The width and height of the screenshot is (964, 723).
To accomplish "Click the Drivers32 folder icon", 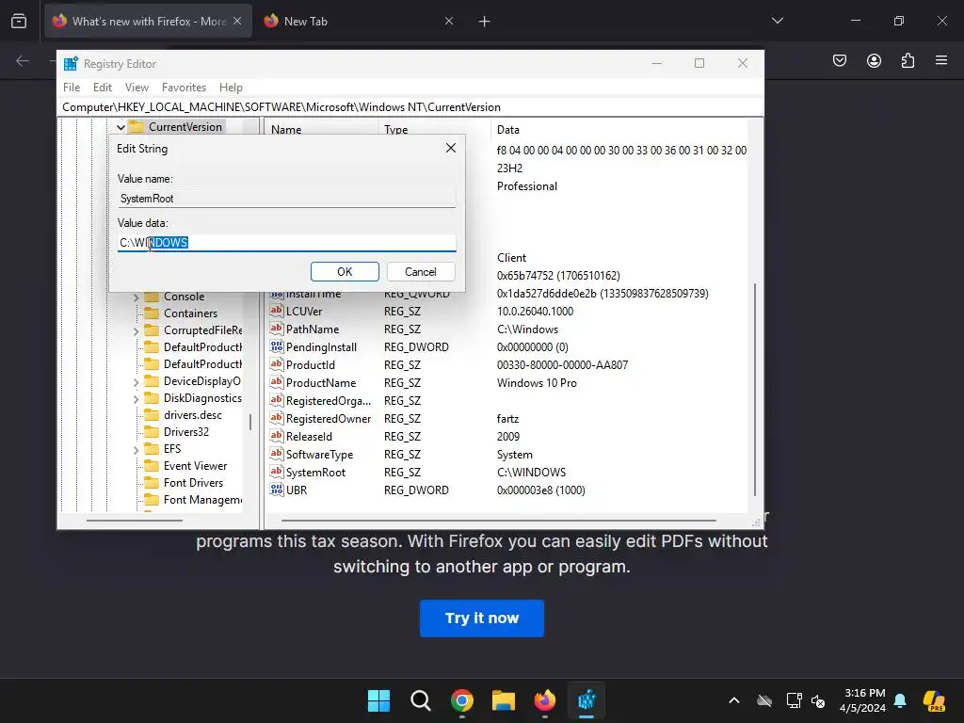I will click(152, 431).
